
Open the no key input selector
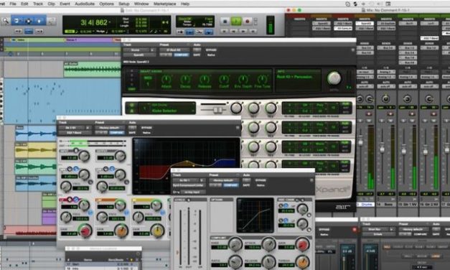pyautogui.click(x=192, y=192)
